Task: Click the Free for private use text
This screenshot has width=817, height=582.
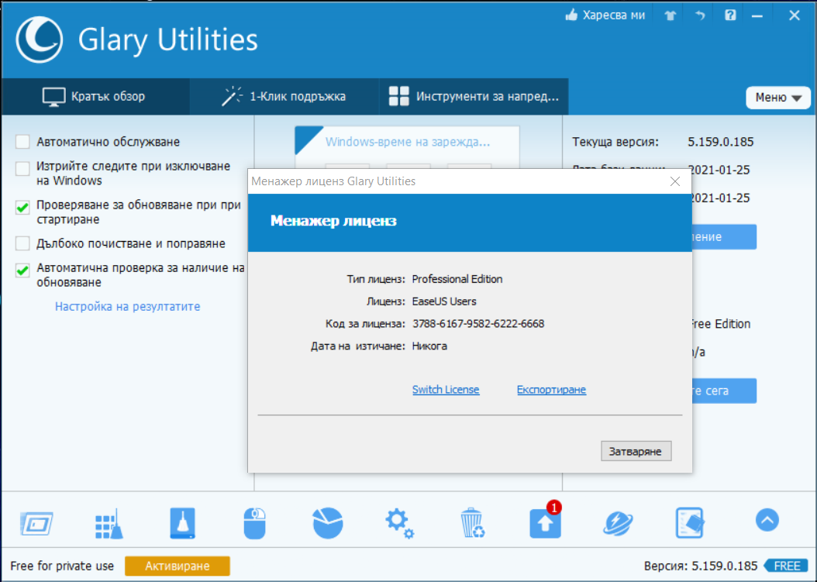Action: pos(62,566)
